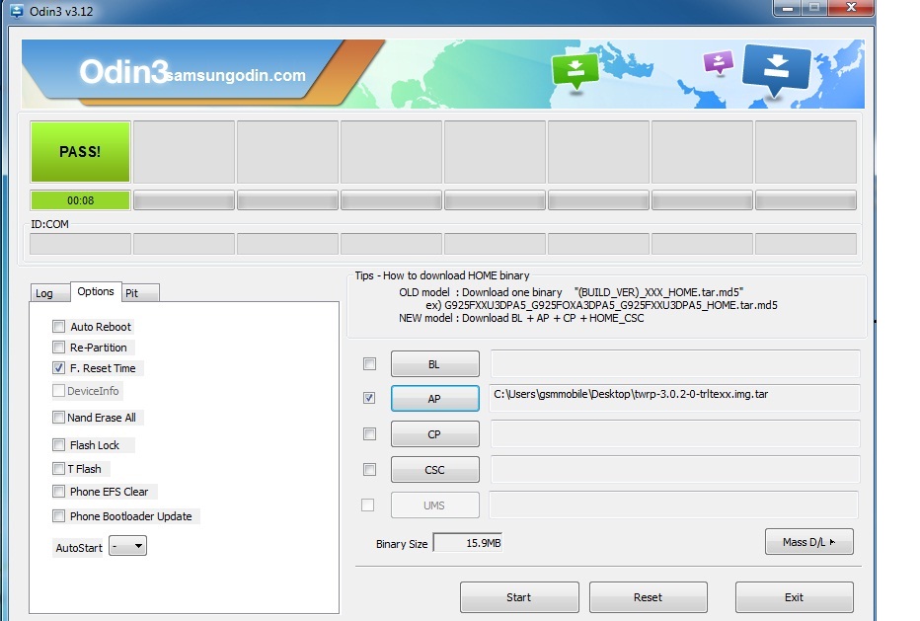Click the purple download bubble icon in banner
920x621 pixels.
(719, 63)
